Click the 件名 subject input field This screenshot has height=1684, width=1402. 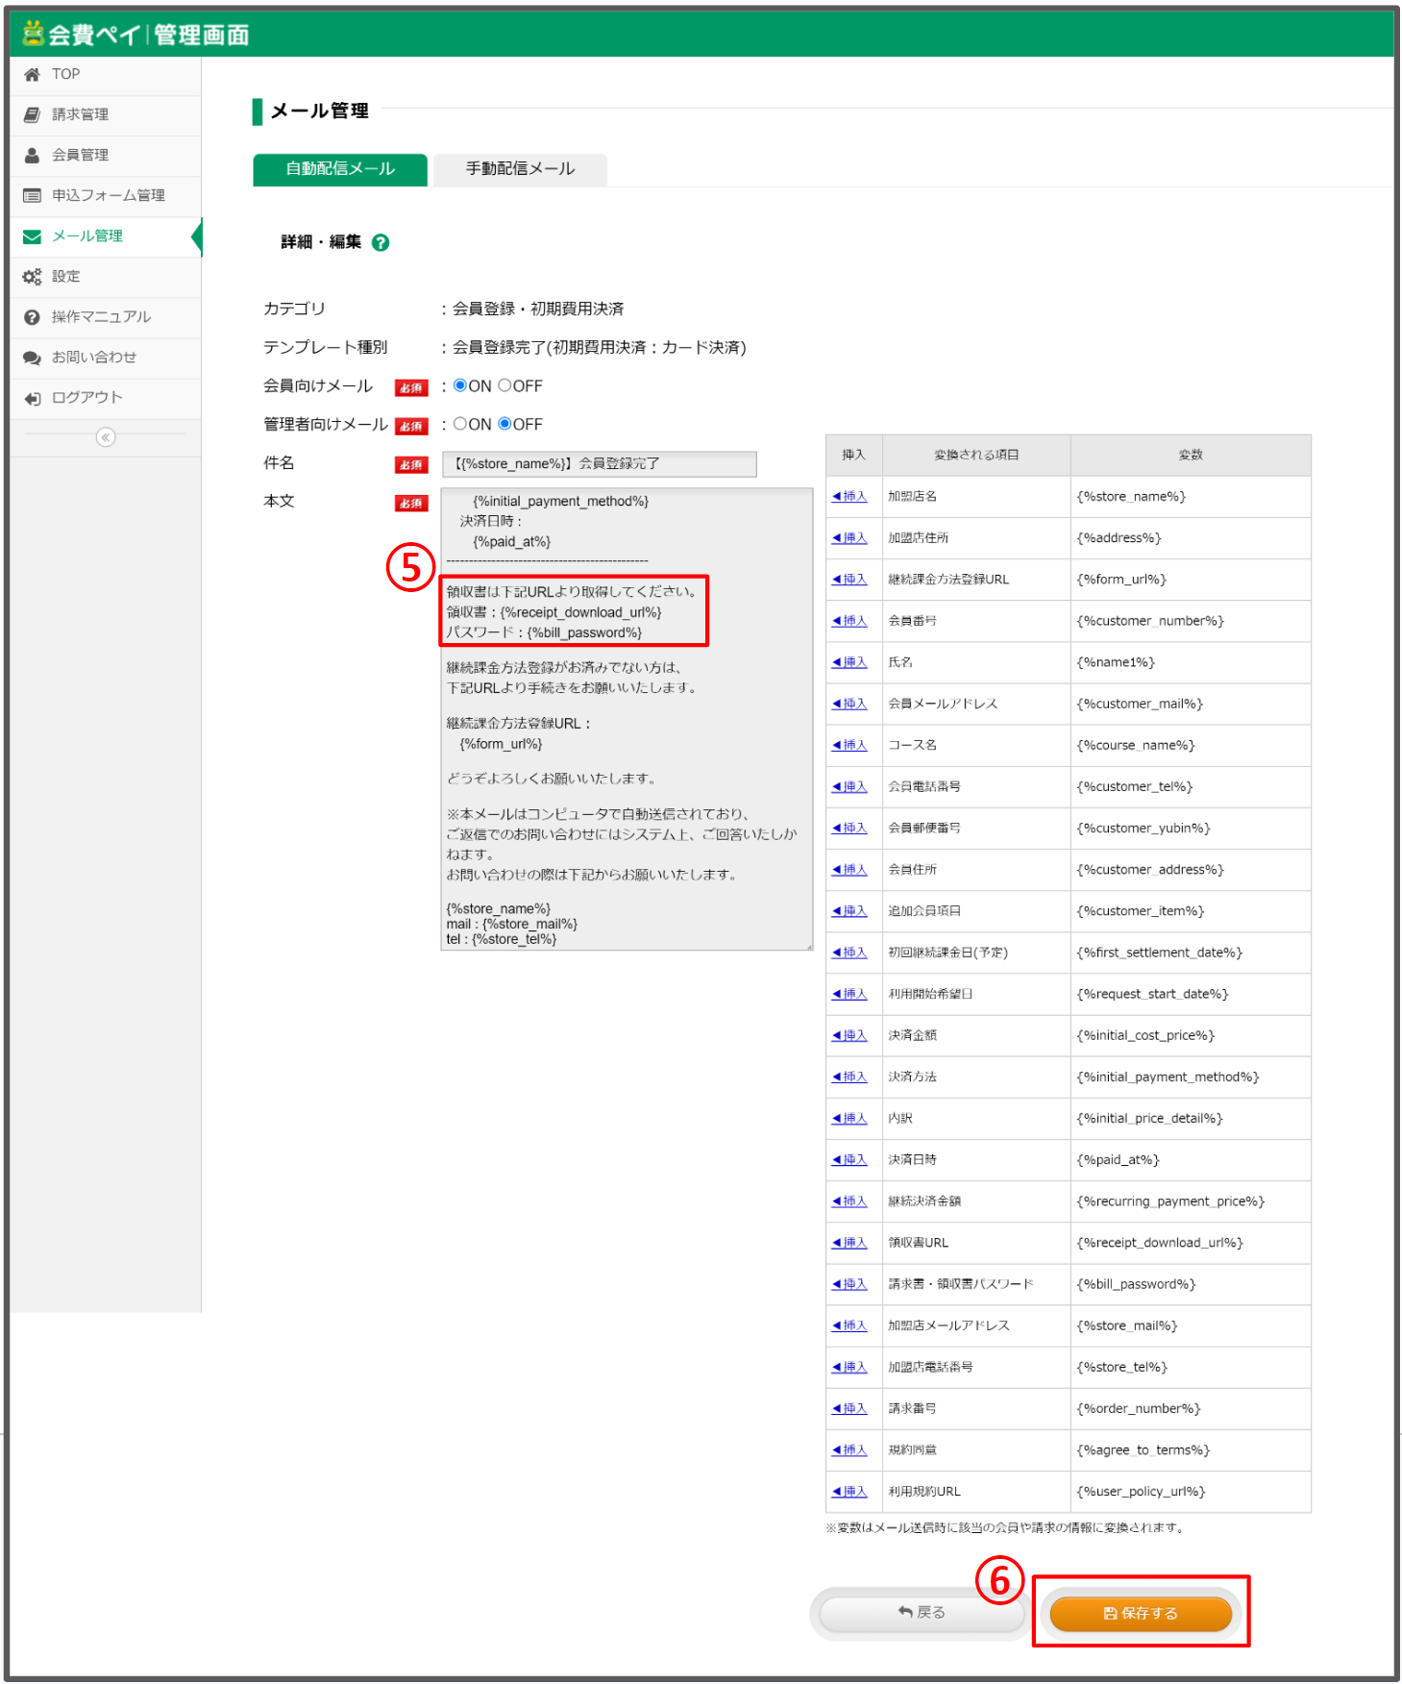pos(599,464)
